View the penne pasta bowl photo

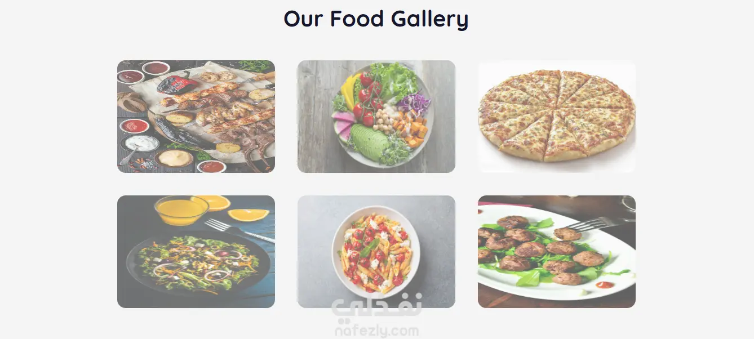click(376, 252)
